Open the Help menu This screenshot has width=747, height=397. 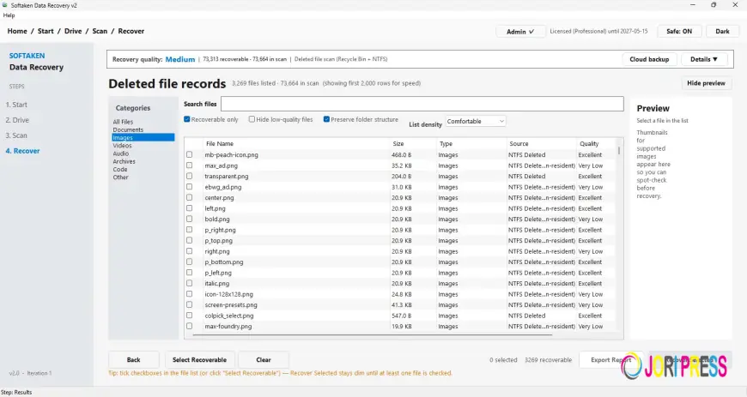9,15
